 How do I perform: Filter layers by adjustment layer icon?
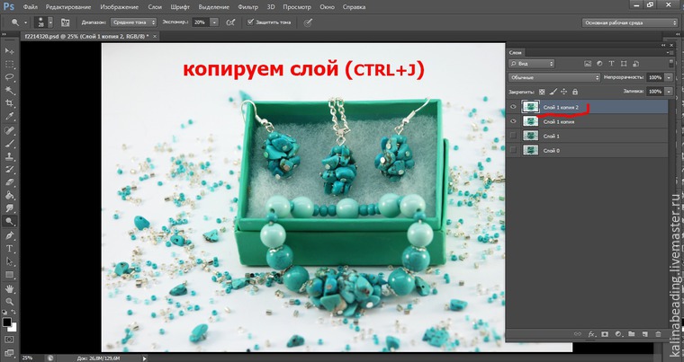coord(599,64)
